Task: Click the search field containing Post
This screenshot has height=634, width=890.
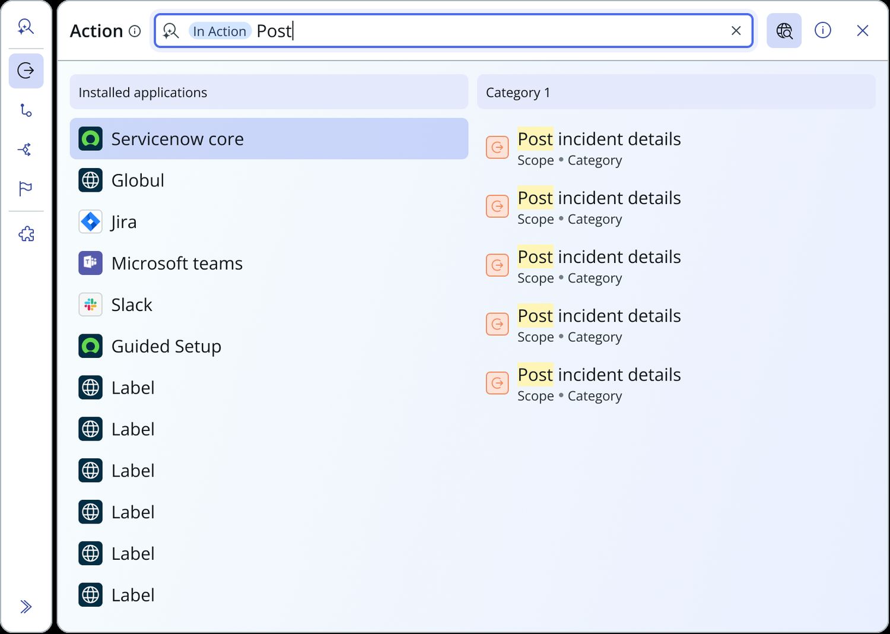Action: [x=454, y=31]
